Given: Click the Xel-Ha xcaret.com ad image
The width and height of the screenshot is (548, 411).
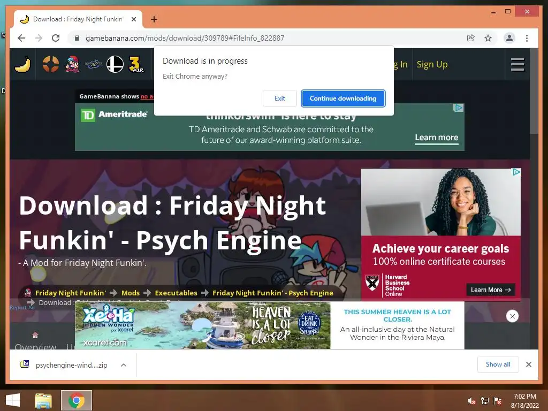Looking at the screenshot, I should [203, 325].
